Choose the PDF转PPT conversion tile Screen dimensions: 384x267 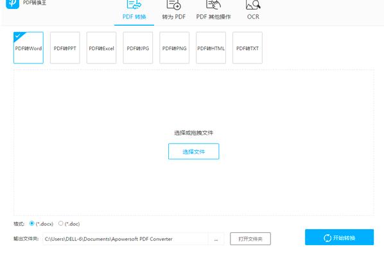[x=65, y=47]
